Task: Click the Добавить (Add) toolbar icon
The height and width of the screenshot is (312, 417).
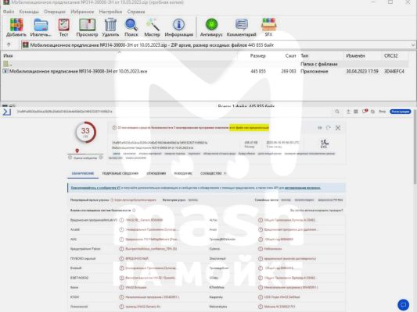Action: [16, 27]
